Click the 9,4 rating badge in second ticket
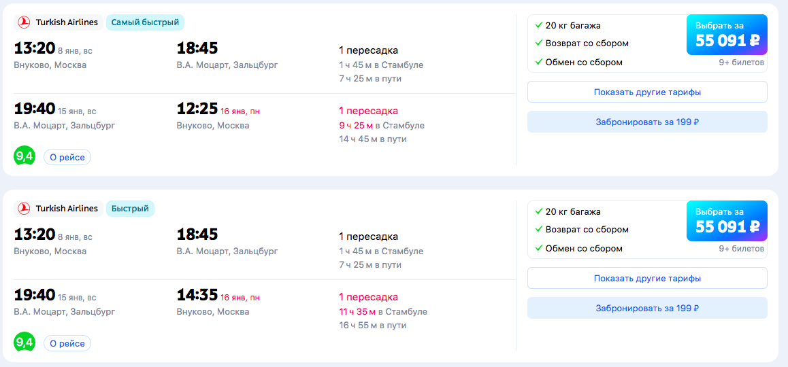This screenshot has width=788, height=367. [x=24, y=343]
